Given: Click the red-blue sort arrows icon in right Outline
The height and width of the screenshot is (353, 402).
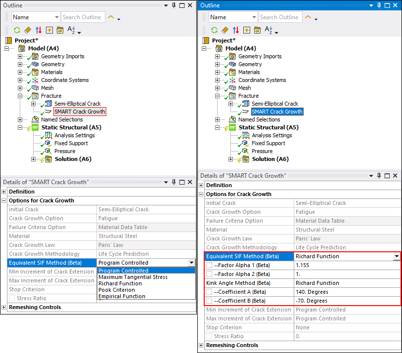Looking at the screenshot, I should pyautogui.click(x=236, y=30).
